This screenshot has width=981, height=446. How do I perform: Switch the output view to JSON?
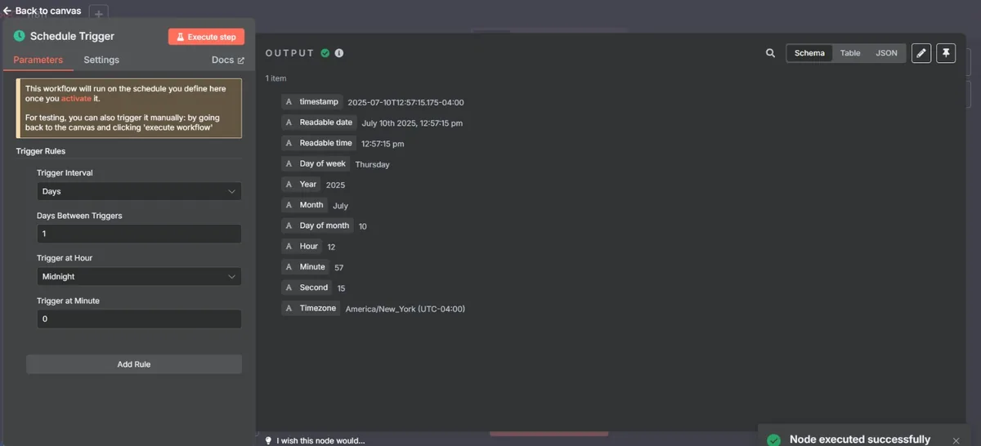[886, 53]
